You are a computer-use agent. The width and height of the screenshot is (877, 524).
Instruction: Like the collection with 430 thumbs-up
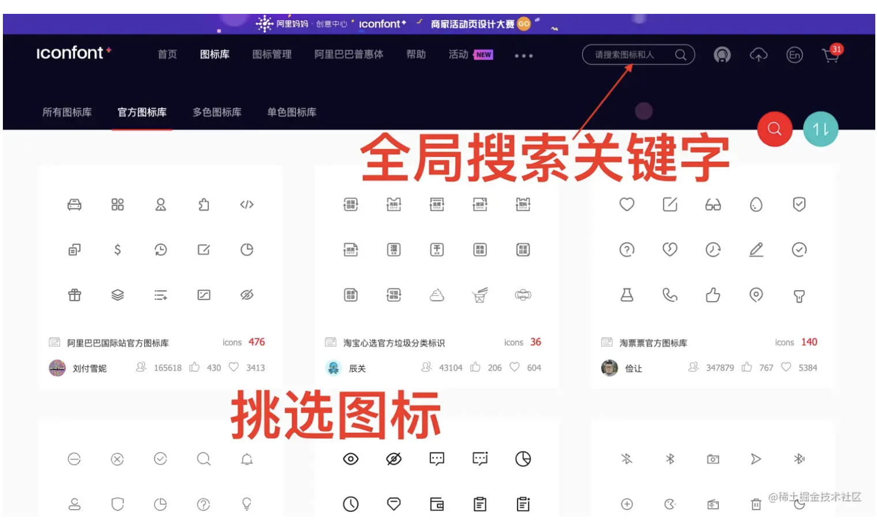195,367
